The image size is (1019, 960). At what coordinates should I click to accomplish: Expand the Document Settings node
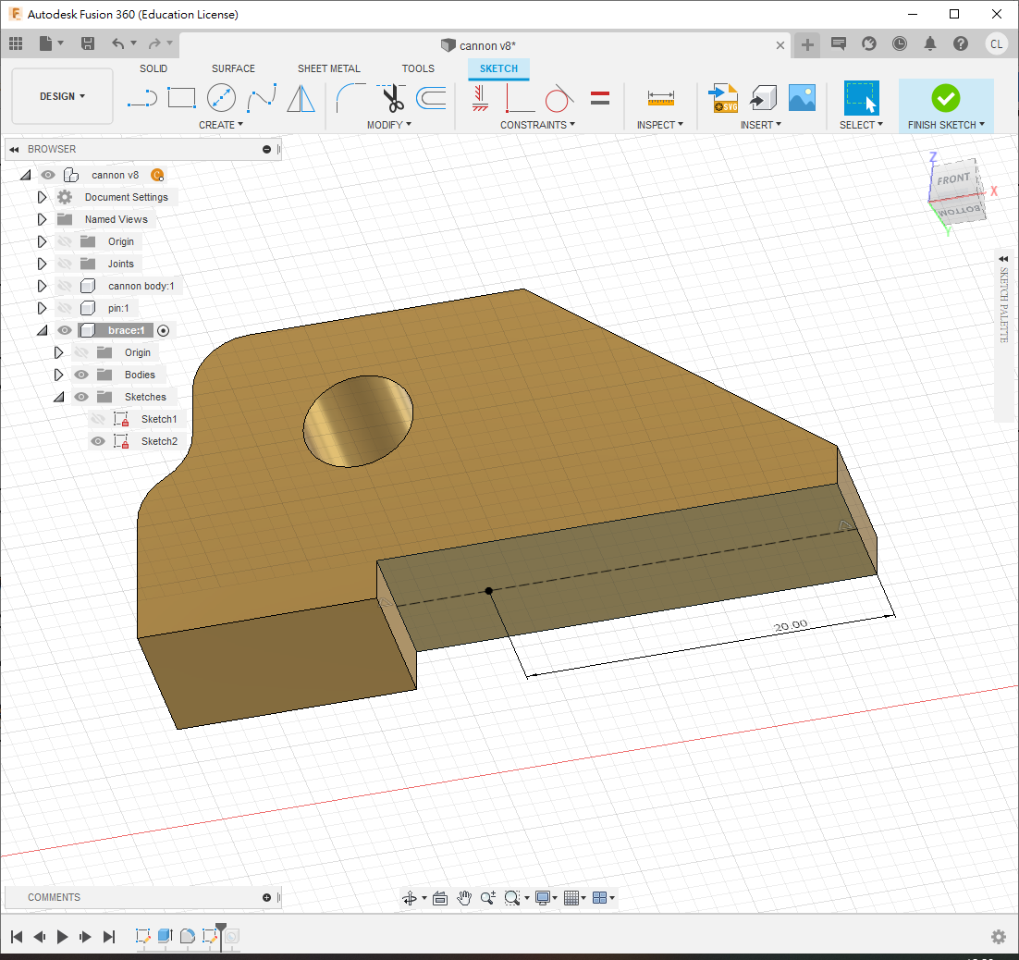[42, 197]
